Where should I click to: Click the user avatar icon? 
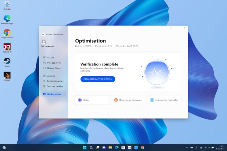coord(44,42)
